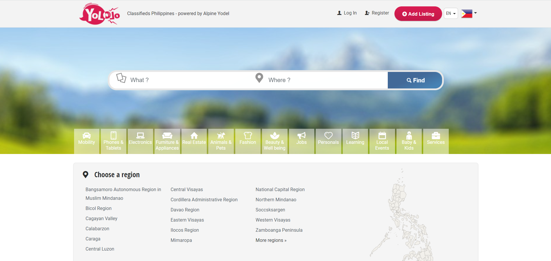Go to the Register page

click(377, 13)
